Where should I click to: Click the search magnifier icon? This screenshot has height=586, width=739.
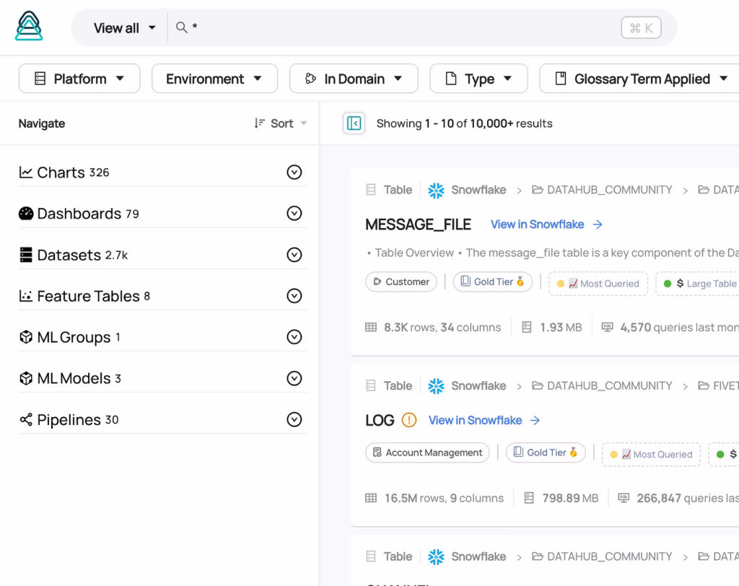(x=182, y=27)
